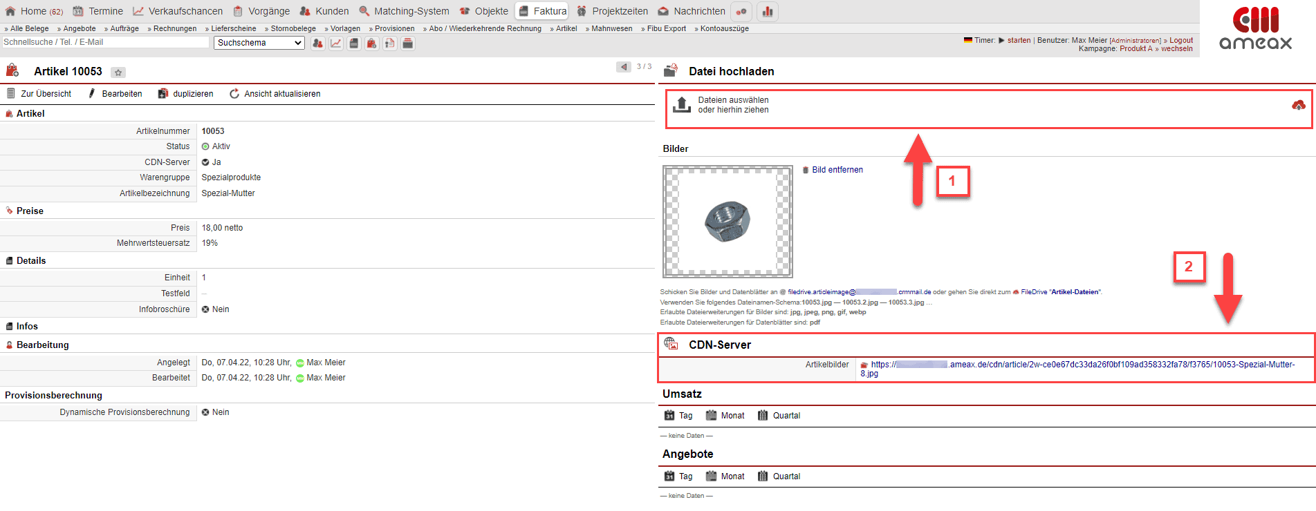This screenshot has width=1316, height=511.
Task: Click the sales chart icon in quick toolbar
Action: click(336, 44)
